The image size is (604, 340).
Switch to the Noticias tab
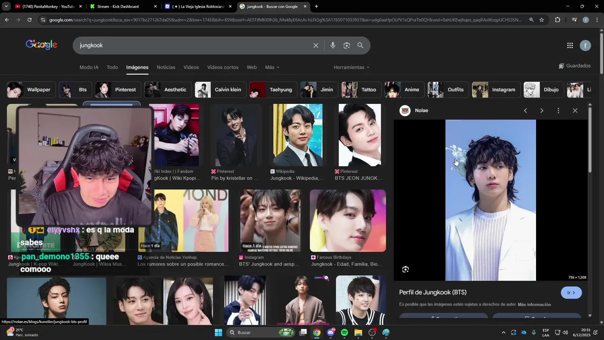(166, 68)
